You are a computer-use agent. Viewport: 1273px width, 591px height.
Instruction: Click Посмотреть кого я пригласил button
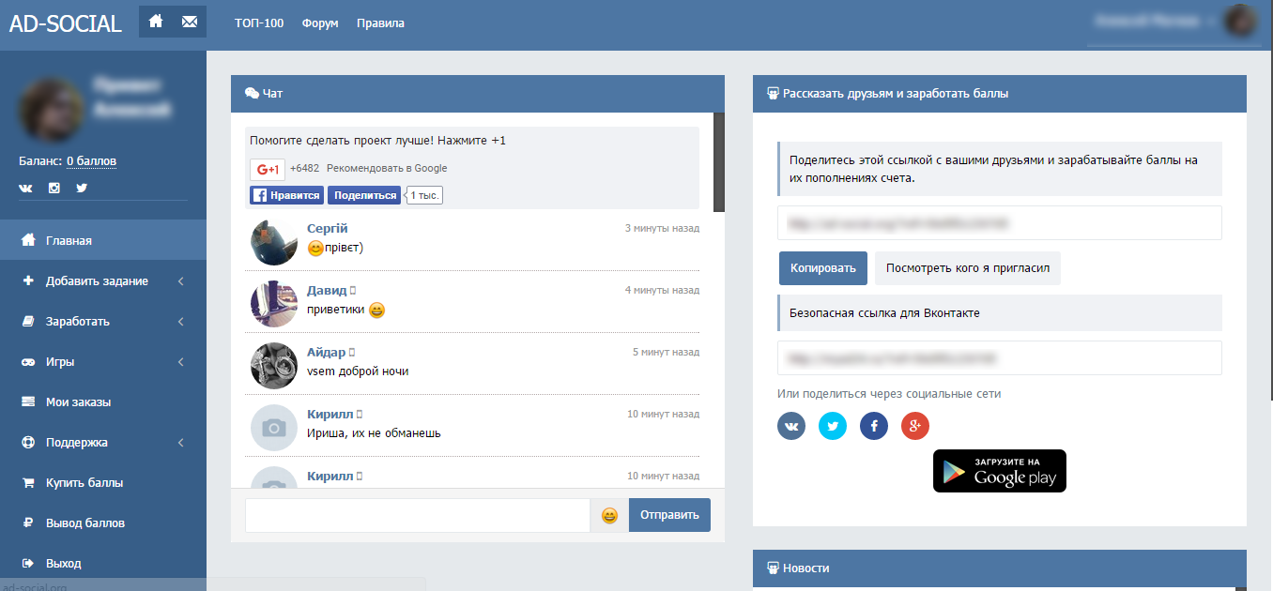click(968, 268)
